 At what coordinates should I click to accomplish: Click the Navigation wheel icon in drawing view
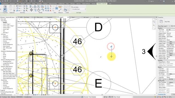pyautogui.click(x=154, y=22)
